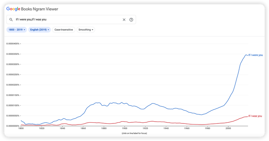
Task: Click the blue line's peak near 2017
Action: [x=246, y=55]
